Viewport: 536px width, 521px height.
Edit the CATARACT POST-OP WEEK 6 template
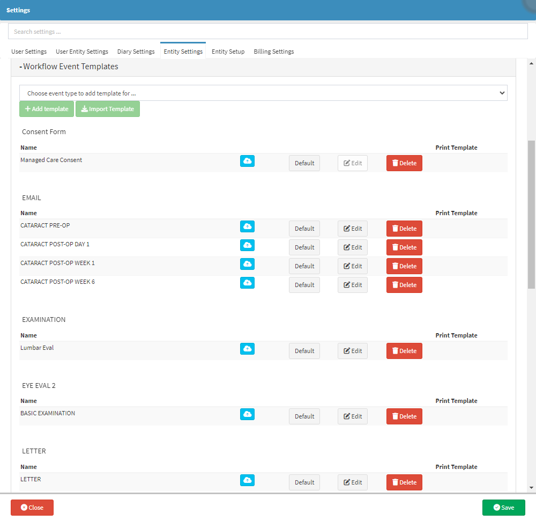[352, 285]
